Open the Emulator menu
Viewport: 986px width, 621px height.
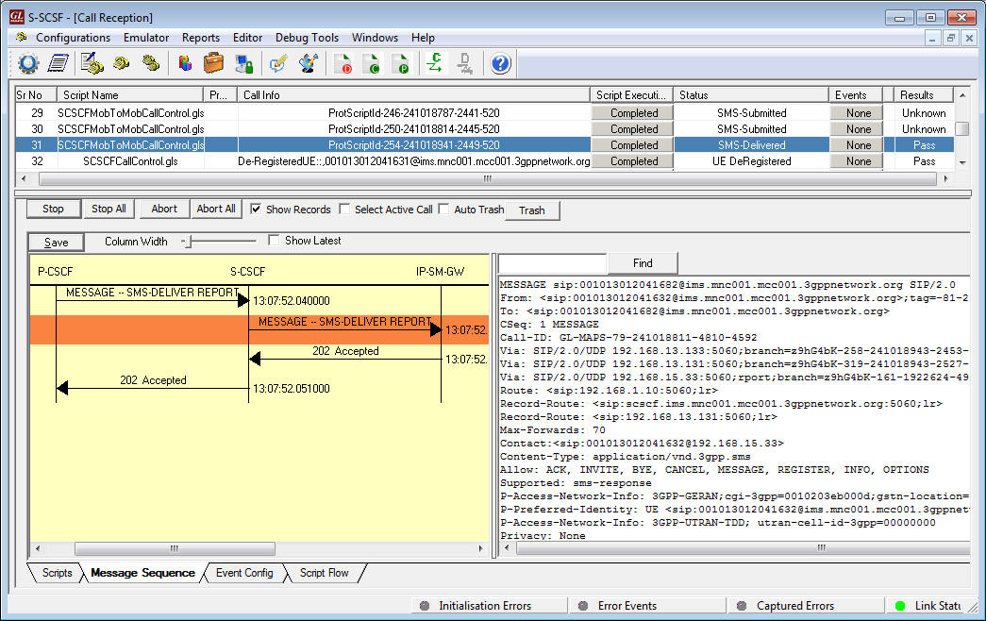tap(146, 38)
